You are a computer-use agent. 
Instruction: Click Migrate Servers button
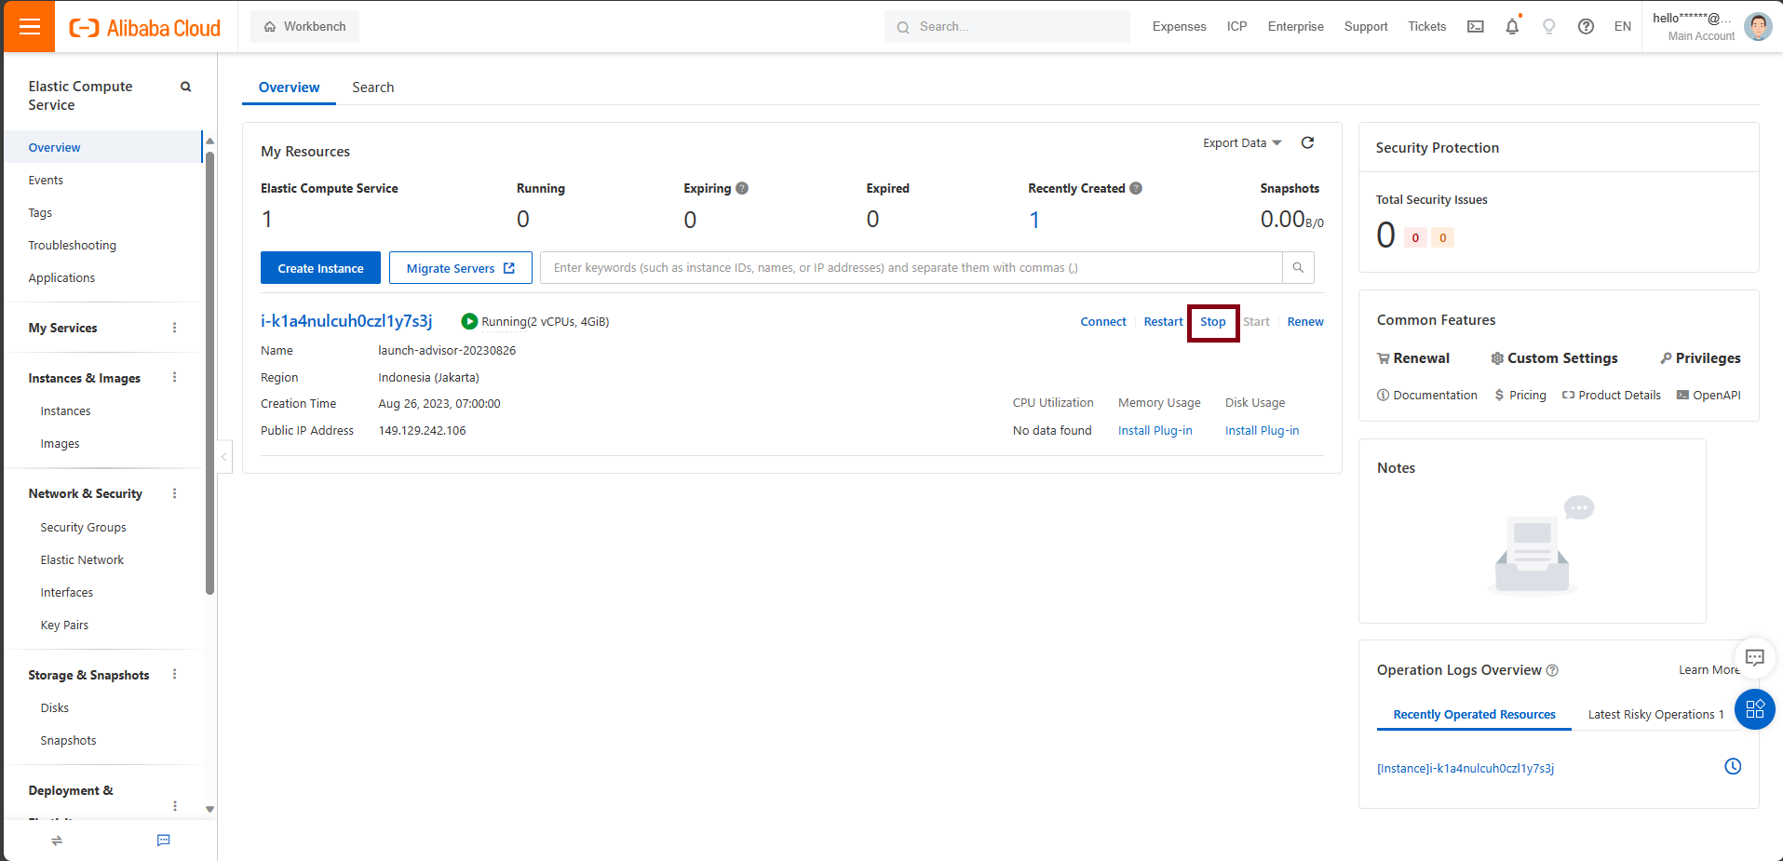(461, 268)
